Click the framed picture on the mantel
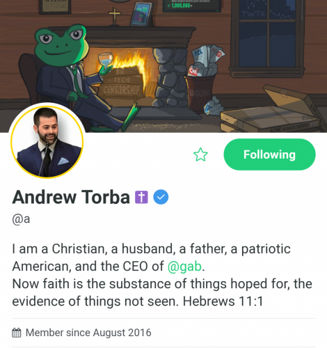The height and width of the screenshot is (348, 327). tap(142, 15)
